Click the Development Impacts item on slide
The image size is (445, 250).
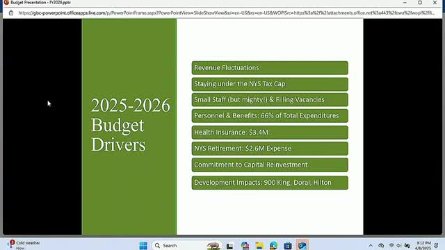(270, 183)
